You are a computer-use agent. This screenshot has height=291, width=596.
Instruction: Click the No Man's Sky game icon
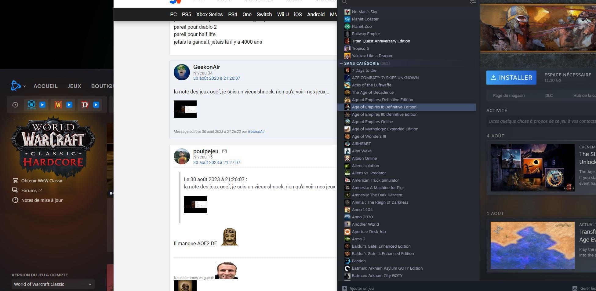[347, 12]
